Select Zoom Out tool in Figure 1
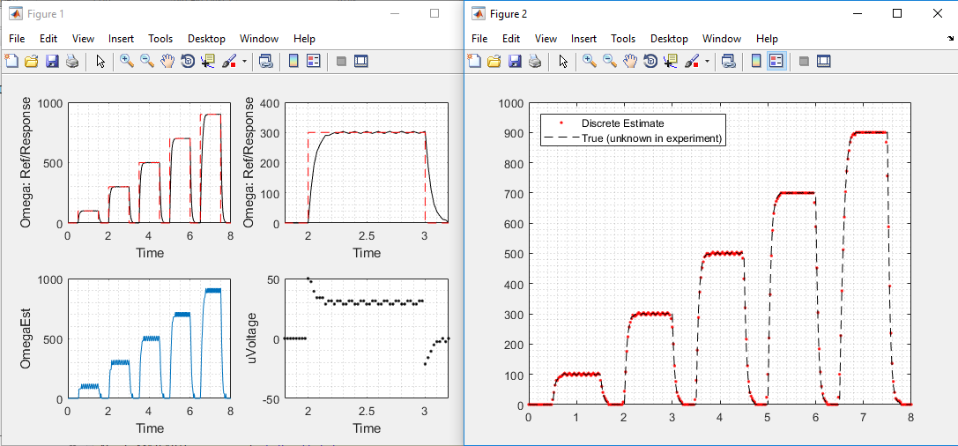The height and width of the screenshot is (446, 958). [146, 61]
